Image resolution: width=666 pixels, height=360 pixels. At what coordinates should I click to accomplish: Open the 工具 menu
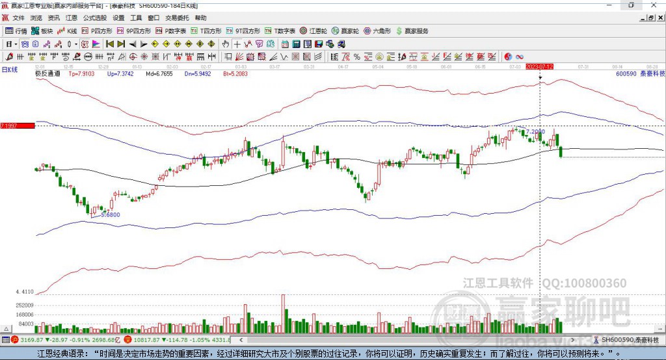pos(136,18)
